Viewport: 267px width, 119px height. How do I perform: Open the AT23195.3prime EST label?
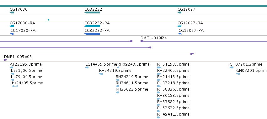point(26,64)
